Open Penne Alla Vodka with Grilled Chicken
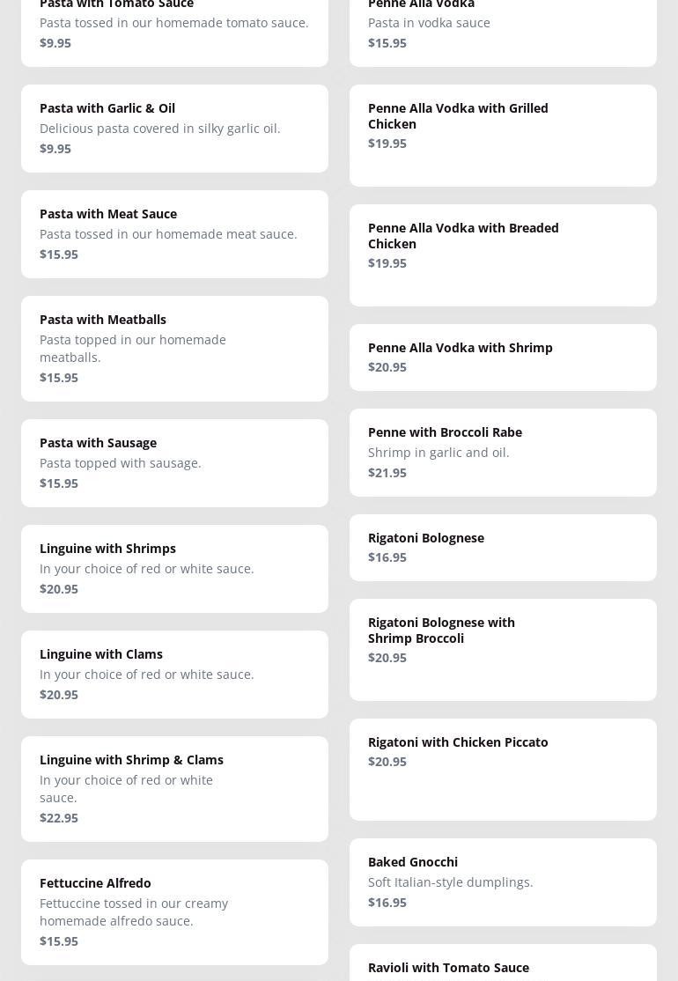Screen dimensions: 678x981 click(x=503, y=136)
